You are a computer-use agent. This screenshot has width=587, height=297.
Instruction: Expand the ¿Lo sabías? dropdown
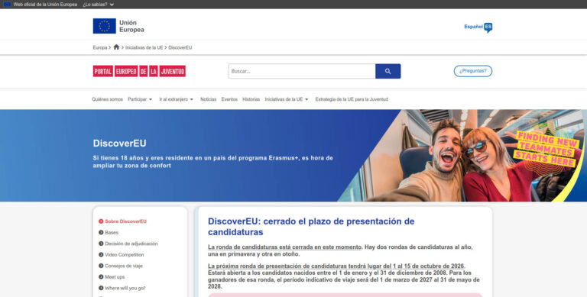(x=99, y=5)
